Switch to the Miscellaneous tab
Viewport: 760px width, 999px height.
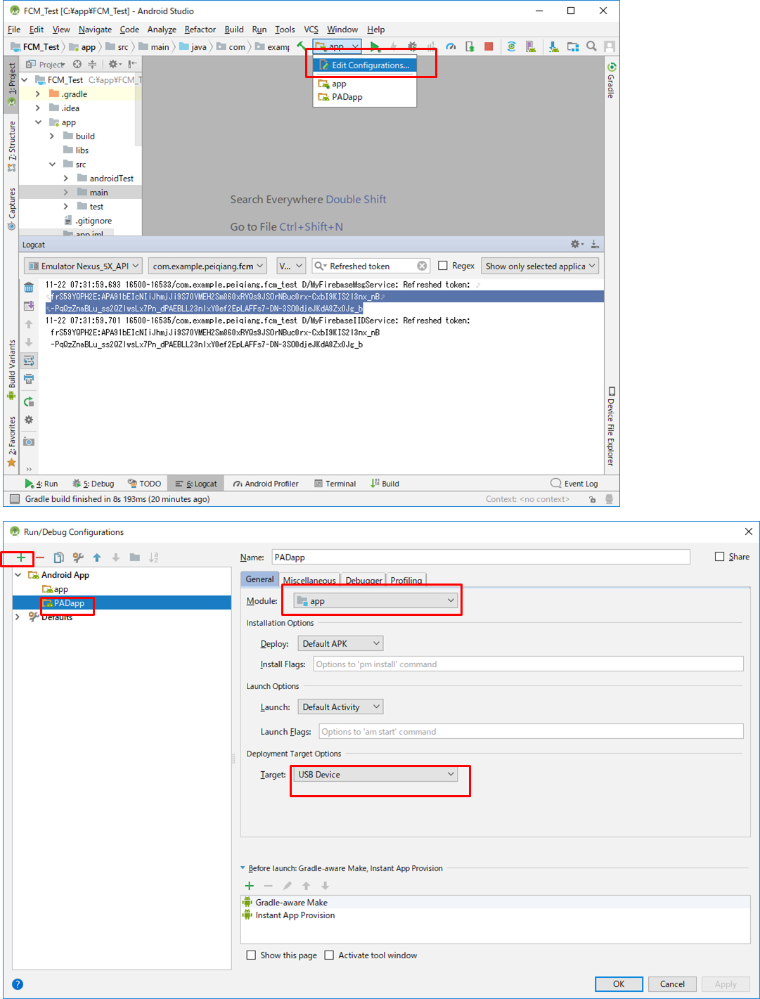point(309,580)
